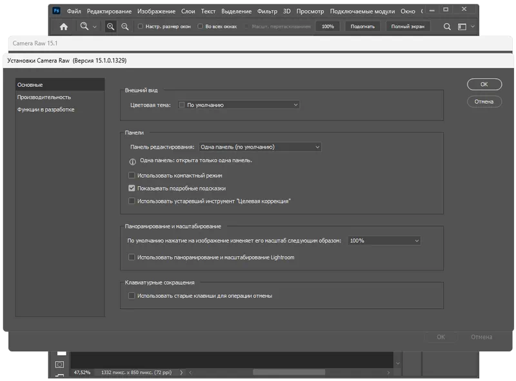Screen dimensions: 516x381
Task: Enable панорамирование и масштабирование Lightroom checkbox
Action: (132, 257)
